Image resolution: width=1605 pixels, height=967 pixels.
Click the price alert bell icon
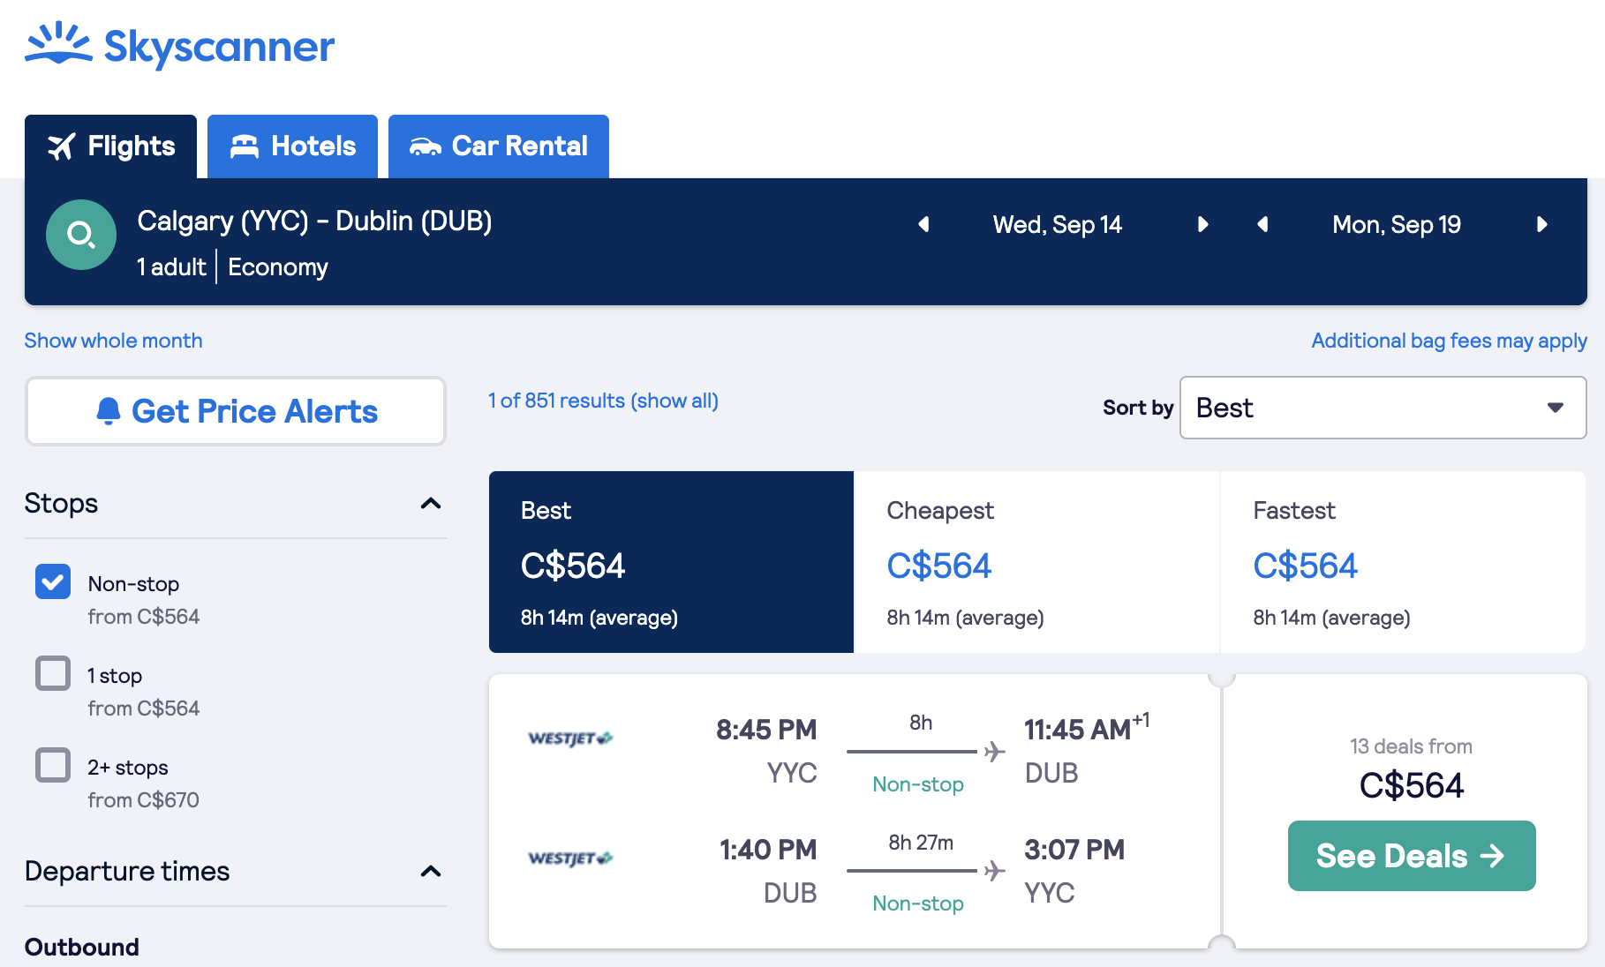point(108,411)
